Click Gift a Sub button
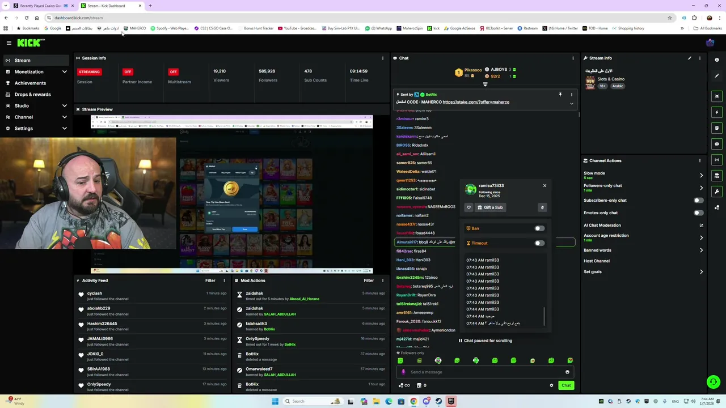 click(490, 207)
